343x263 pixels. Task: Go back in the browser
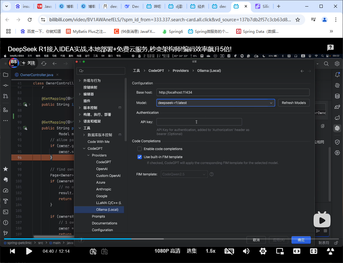pos(7,20)
